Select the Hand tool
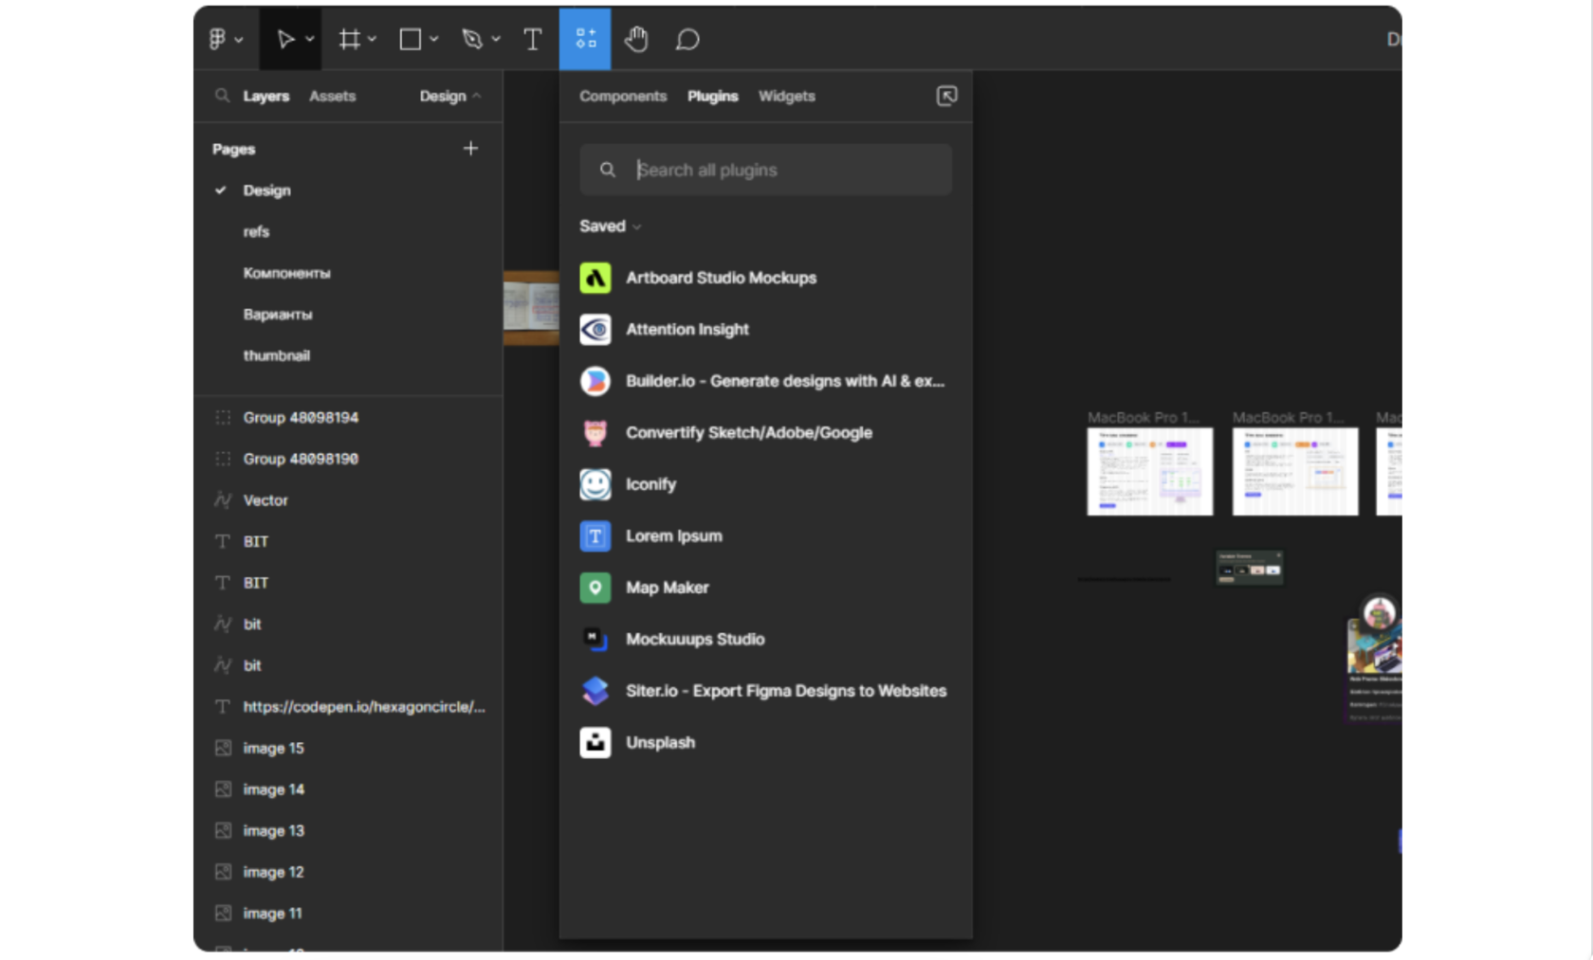This screenshot has width=1593, height=960. pyautogui.click(x=636, y=39)
